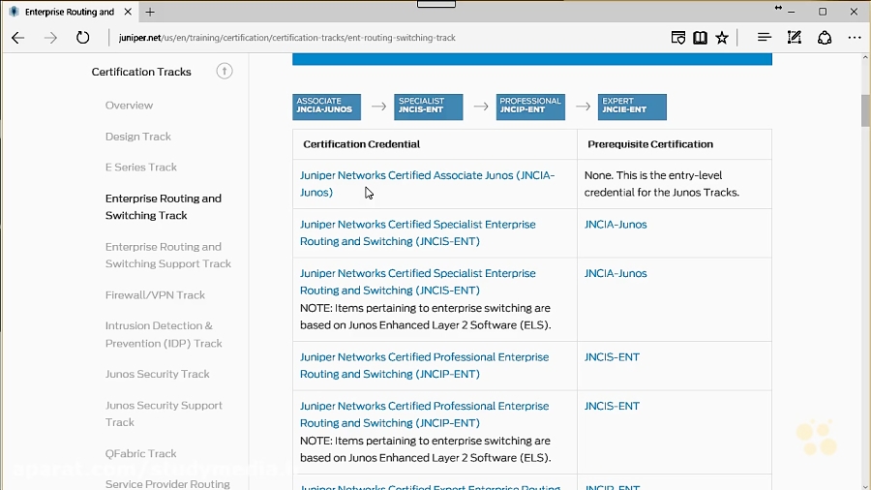
Task: Click 'None. This is the entry-level' text
Action: (653, 175)
